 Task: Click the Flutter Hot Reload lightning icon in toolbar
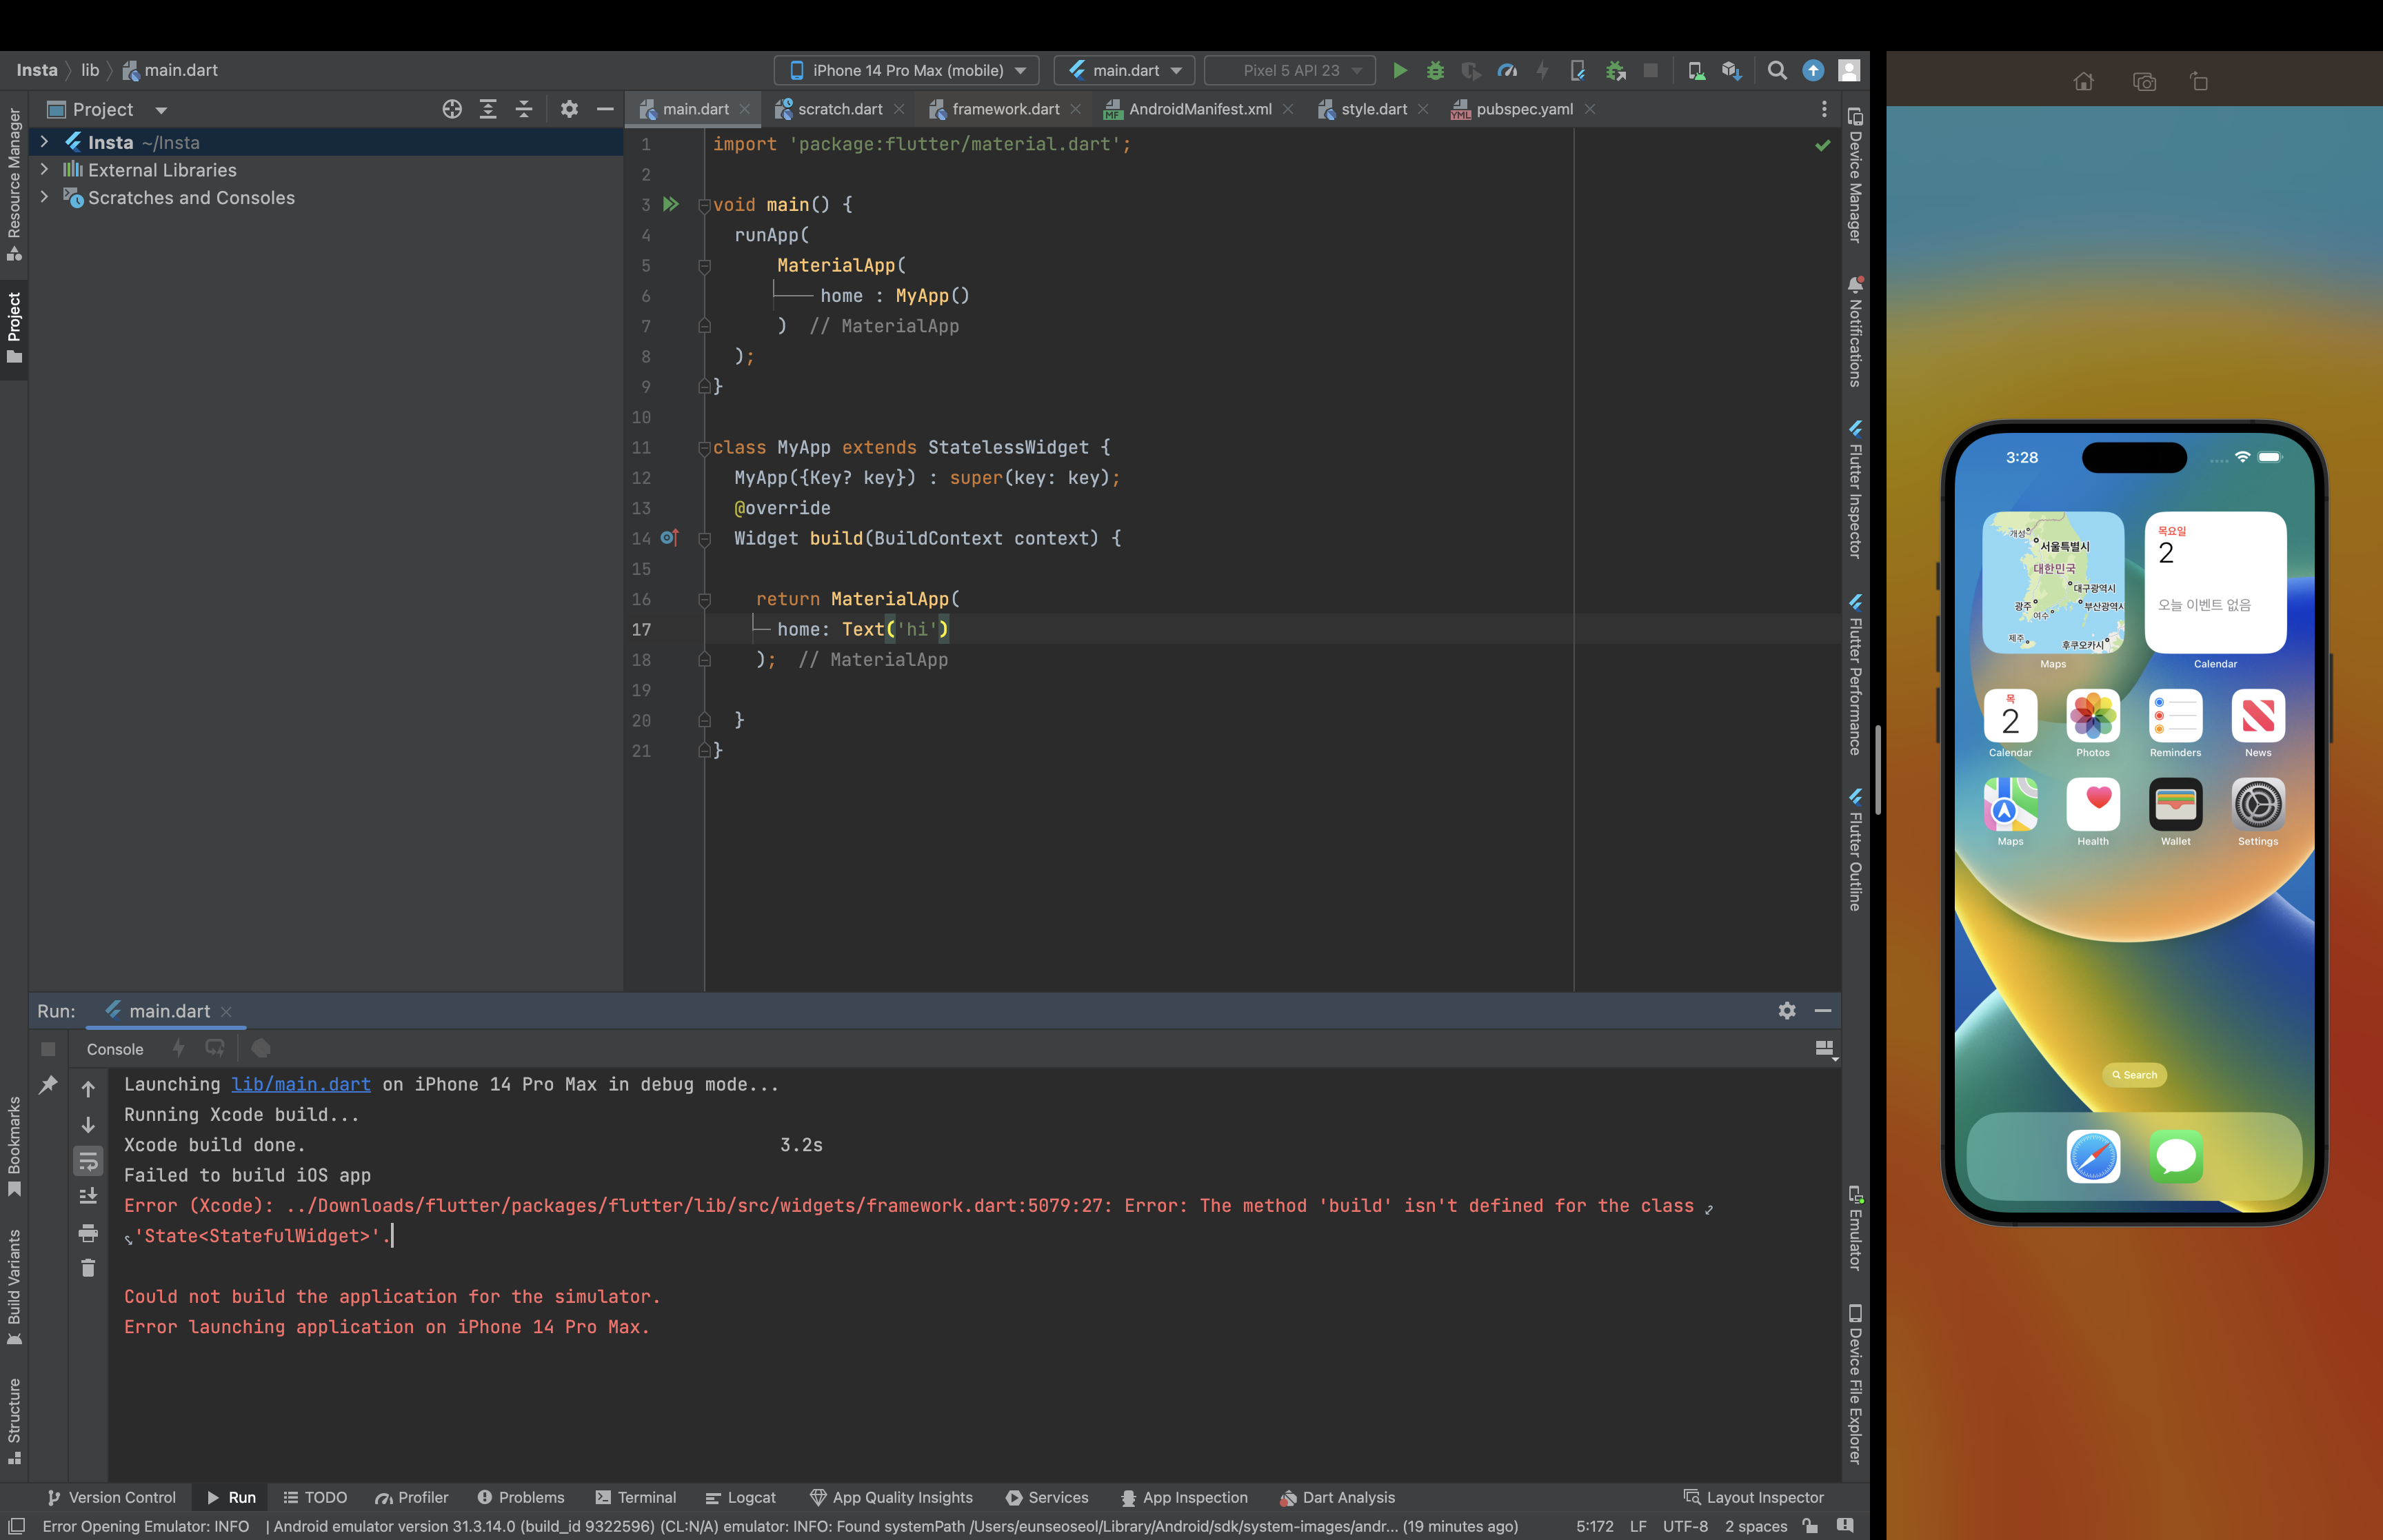coord(1542,71)
